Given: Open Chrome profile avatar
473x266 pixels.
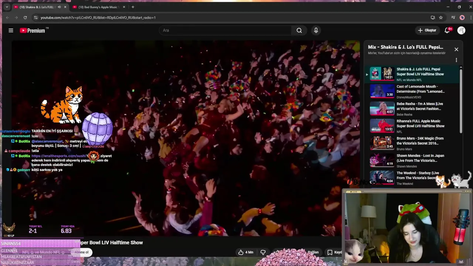Looking at the screenshot, I should (x=462, y=17).
